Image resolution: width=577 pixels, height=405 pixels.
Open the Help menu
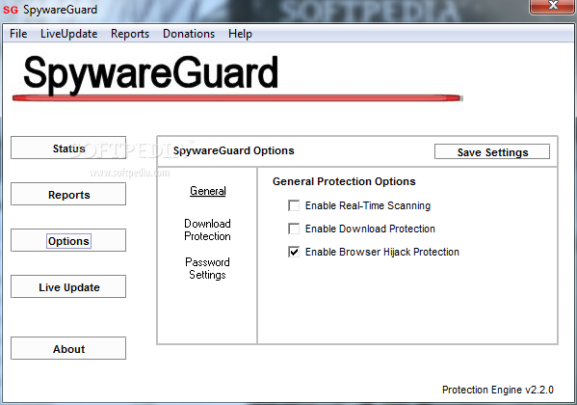[x=240, y=34]
